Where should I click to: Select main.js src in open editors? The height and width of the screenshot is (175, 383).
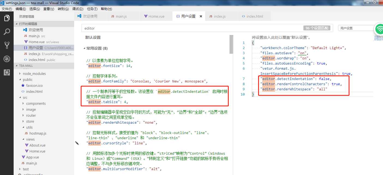click(x=44, y=36)
